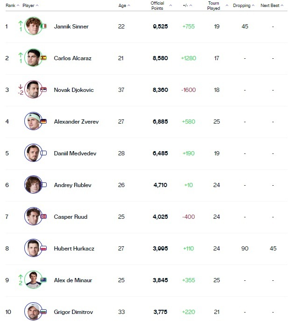The image size is (294, 327).
Task: Open Andrey Rublev's player profile link
Action: click(x=72, y=185)
